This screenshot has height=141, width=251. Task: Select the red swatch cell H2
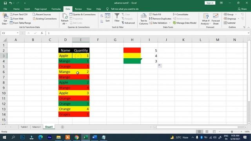[x=132, y=51]
